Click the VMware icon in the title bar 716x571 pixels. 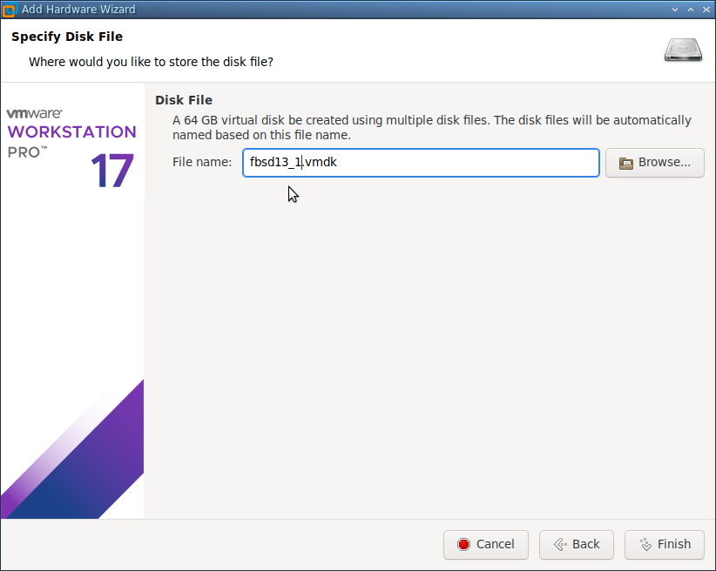click(9, 9)
